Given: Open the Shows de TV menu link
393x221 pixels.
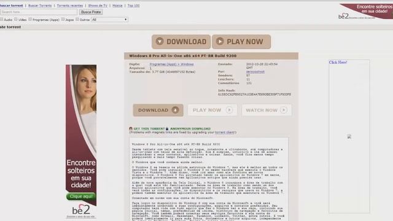Looking at the screenshot, I should pos(98,6).
